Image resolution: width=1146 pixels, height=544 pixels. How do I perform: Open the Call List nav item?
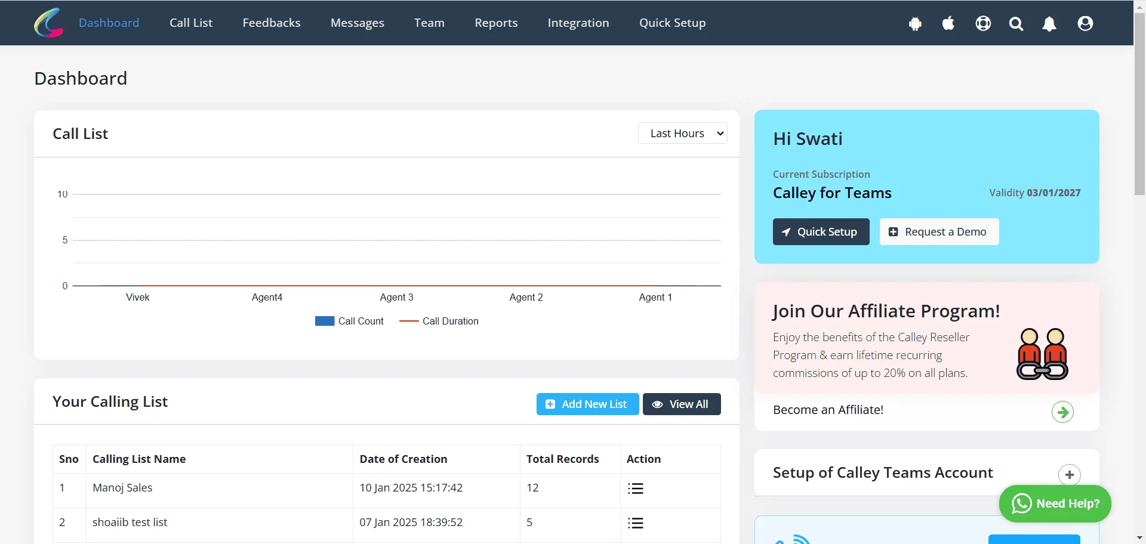click(x=191, y=23)
